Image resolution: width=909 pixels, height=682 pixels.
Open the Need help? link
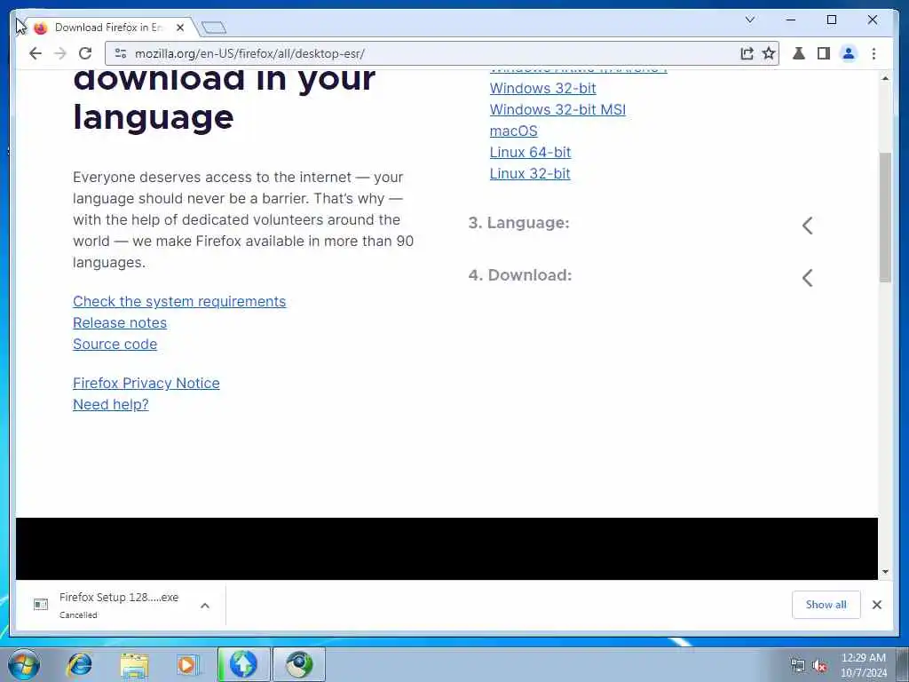click(111, 405)
